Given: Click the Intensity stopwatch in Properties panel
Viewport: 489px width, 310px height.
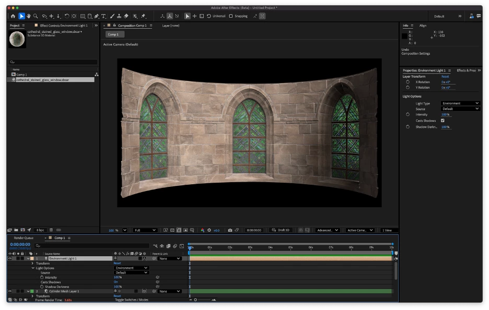Looking at the screenshot, I should (407, 114).
